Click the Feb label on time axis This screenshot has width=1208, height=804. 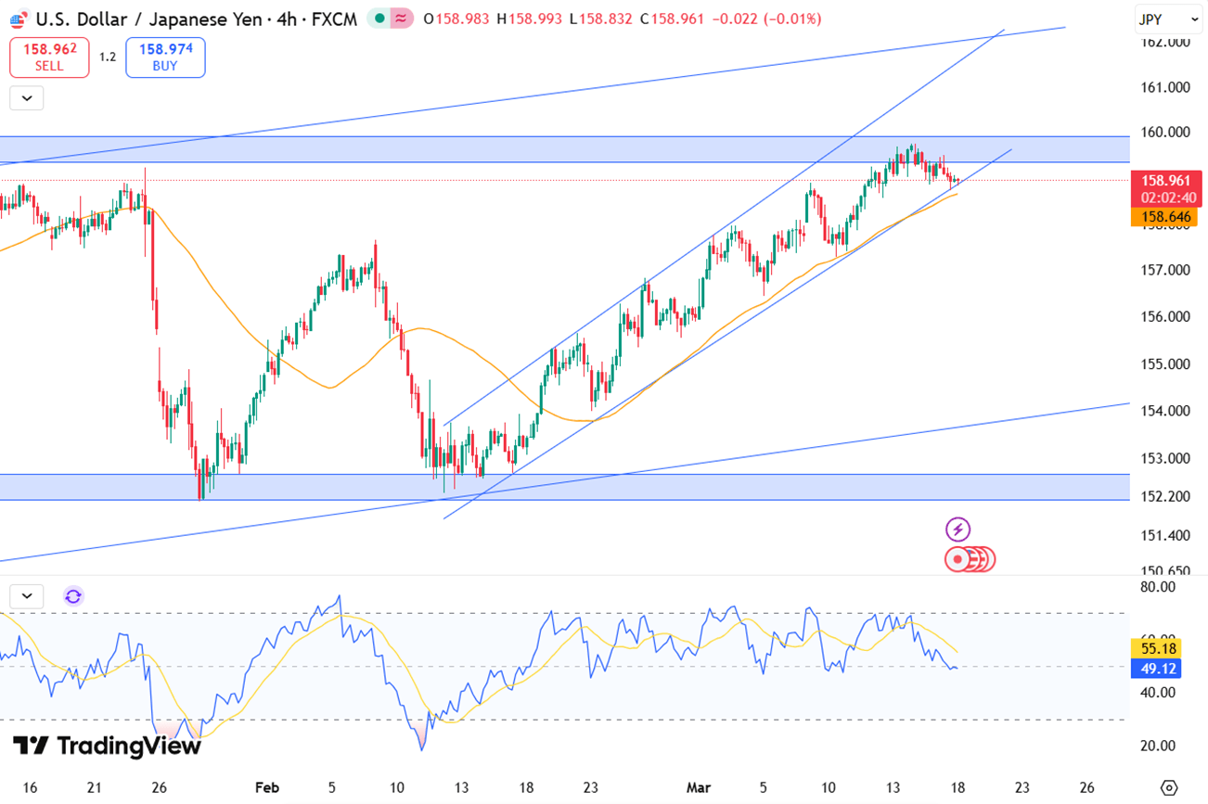click(x=266, y=787)
